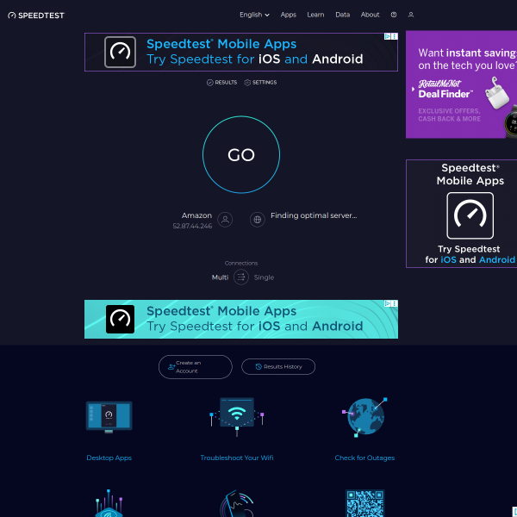Image resolution: width=517 pixels, height=517 pixels.
Task: Toggle the Multi/Single connections switch
Action: pyautogui.click(x=241, y=277)
